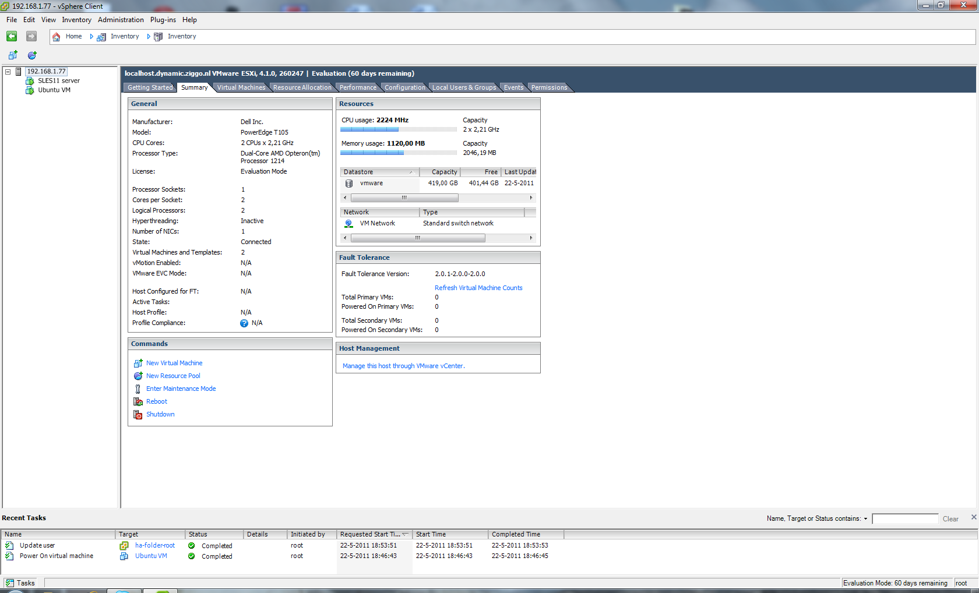
Task: Open the Plug-ins menu
Action: [163, 20]
